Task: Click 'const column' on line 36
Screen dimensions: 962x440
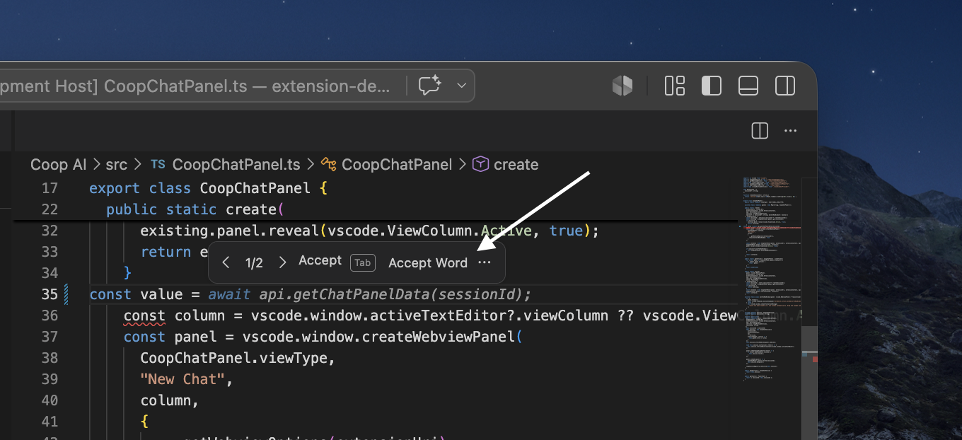Action: (x=175, y=315)
